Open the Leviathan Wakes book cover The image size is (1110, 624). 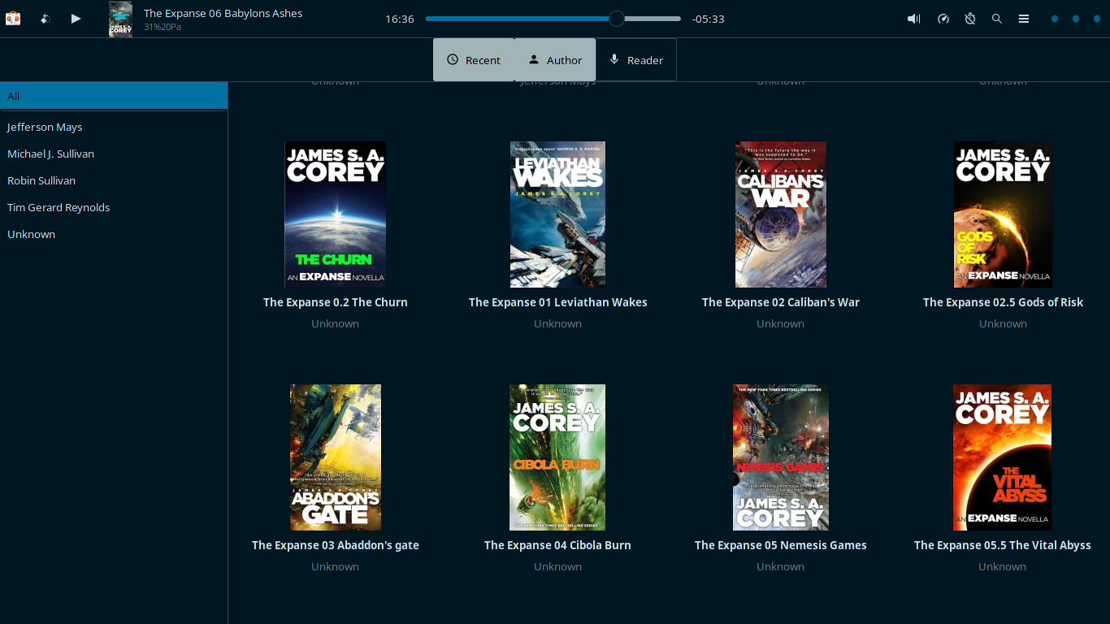click(557, 214)
